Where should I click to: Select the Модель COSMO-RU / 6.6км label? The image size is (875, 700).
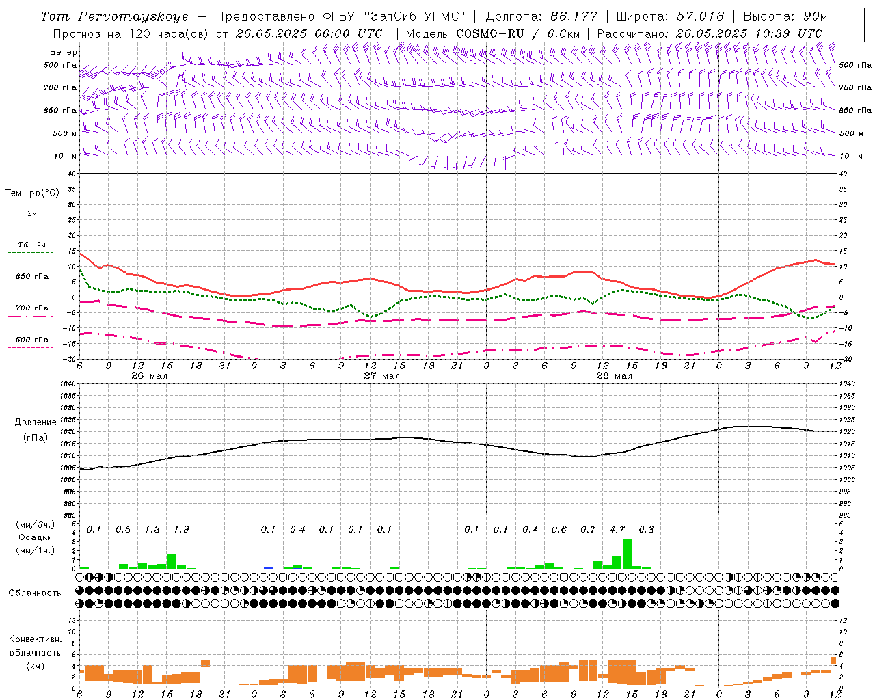[x=492, y=33]
